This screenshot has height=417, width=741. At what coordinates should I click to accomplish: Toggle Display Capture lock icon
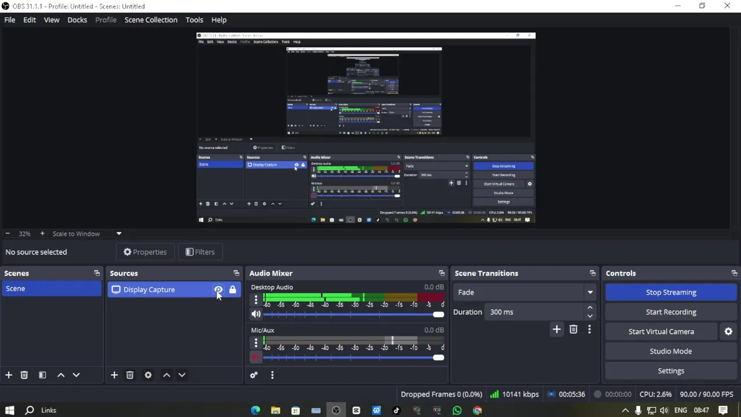tap(233, 290)
